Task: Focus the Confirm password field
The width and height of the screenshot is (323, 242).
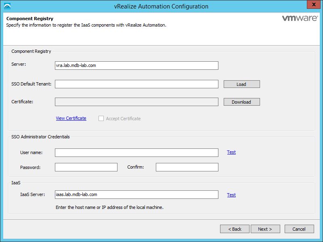Action: pos(187,167)
